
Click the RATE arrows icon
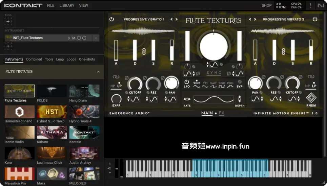(x=187, y=99)
